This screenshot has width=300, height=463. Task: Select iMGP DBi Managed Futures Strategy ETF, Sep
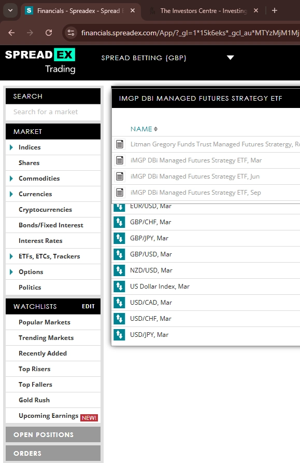[x=196, y=193]
